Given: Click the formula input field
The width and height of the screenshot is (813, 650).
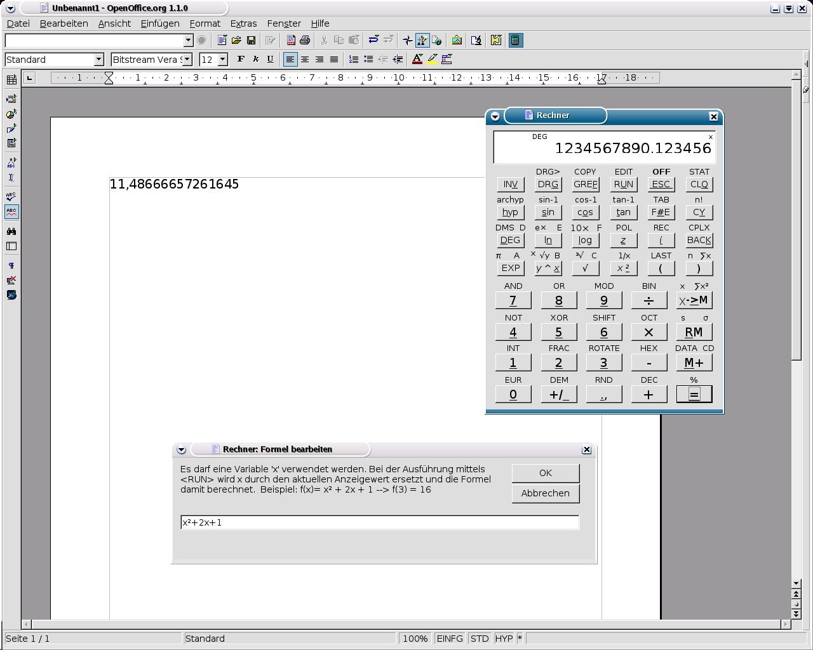Looking at the screenshot, I should (x=379, y=522).
